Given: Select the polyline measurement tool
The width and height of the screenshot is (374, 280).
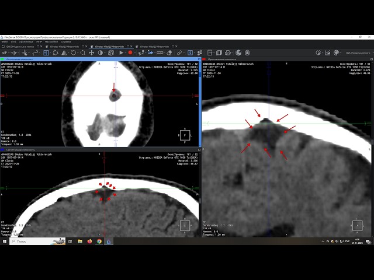Looking at the screenshot, I should pyautogui.click(x=141, y=53).
